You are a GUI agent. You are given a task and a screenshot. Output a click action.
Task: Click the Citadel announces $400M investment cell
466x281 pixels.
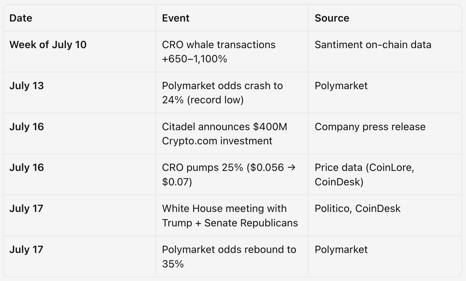point(225,134)
